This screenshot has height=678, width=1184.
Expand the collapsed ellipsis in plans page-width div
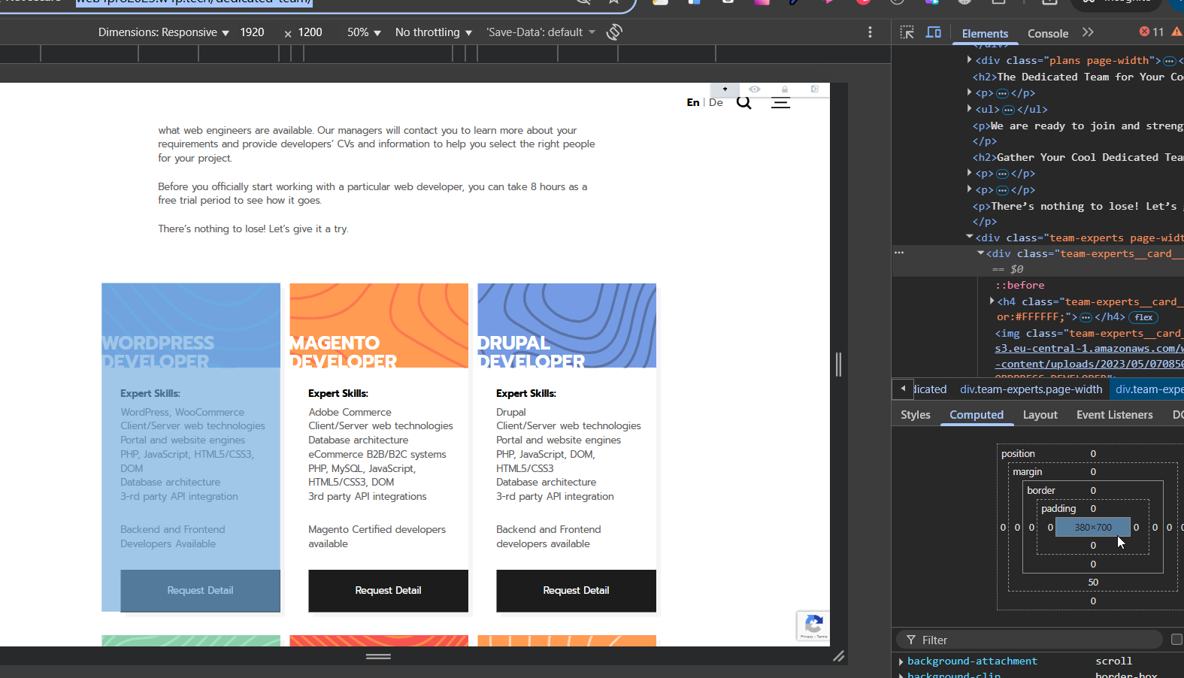tap(1169, 61)
